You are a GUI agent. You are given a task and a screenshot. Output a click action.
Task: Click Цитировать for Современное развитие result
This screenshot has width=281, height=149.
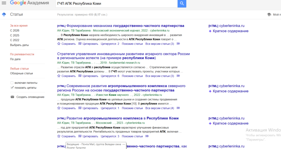[x=90, y=108]
